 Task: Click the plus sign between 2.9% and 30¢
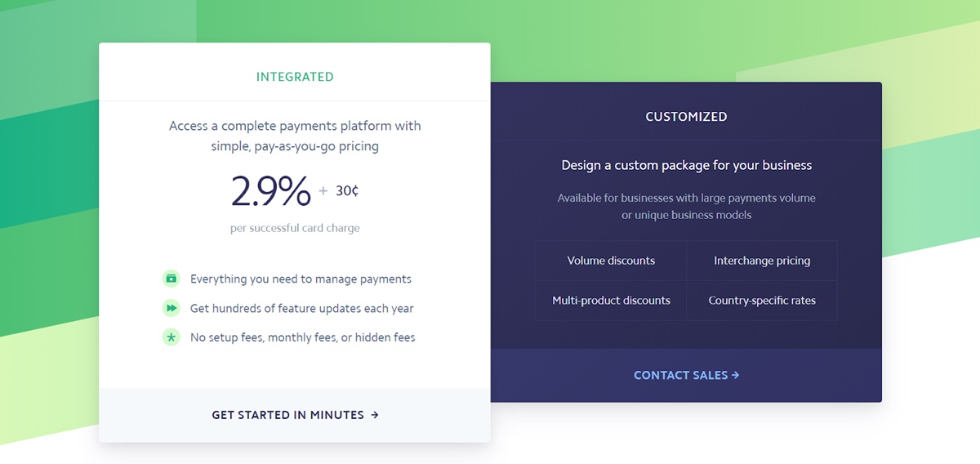click(x=323, y=191)
